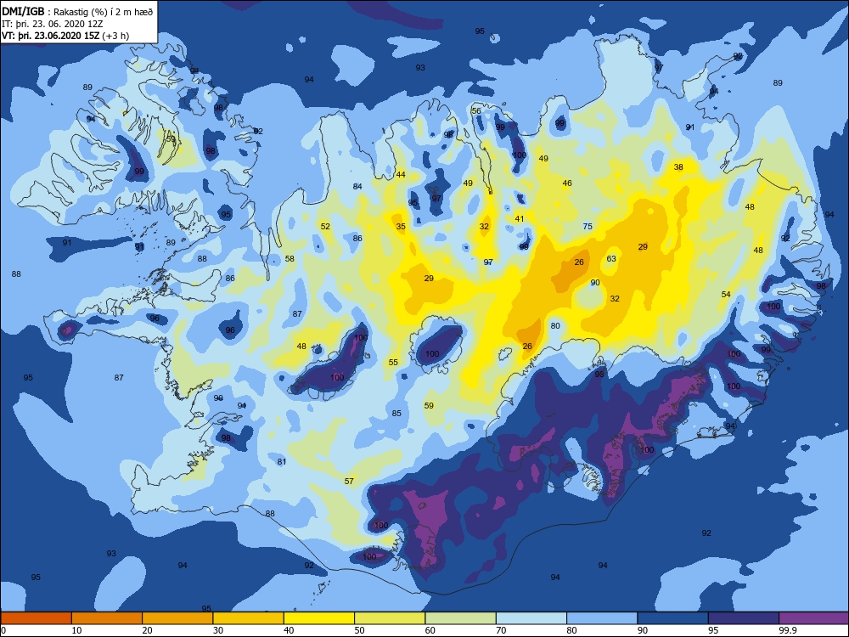
Task: Click the dark orange 0–10 legend swatch
Action: click(x=37, y=618)
